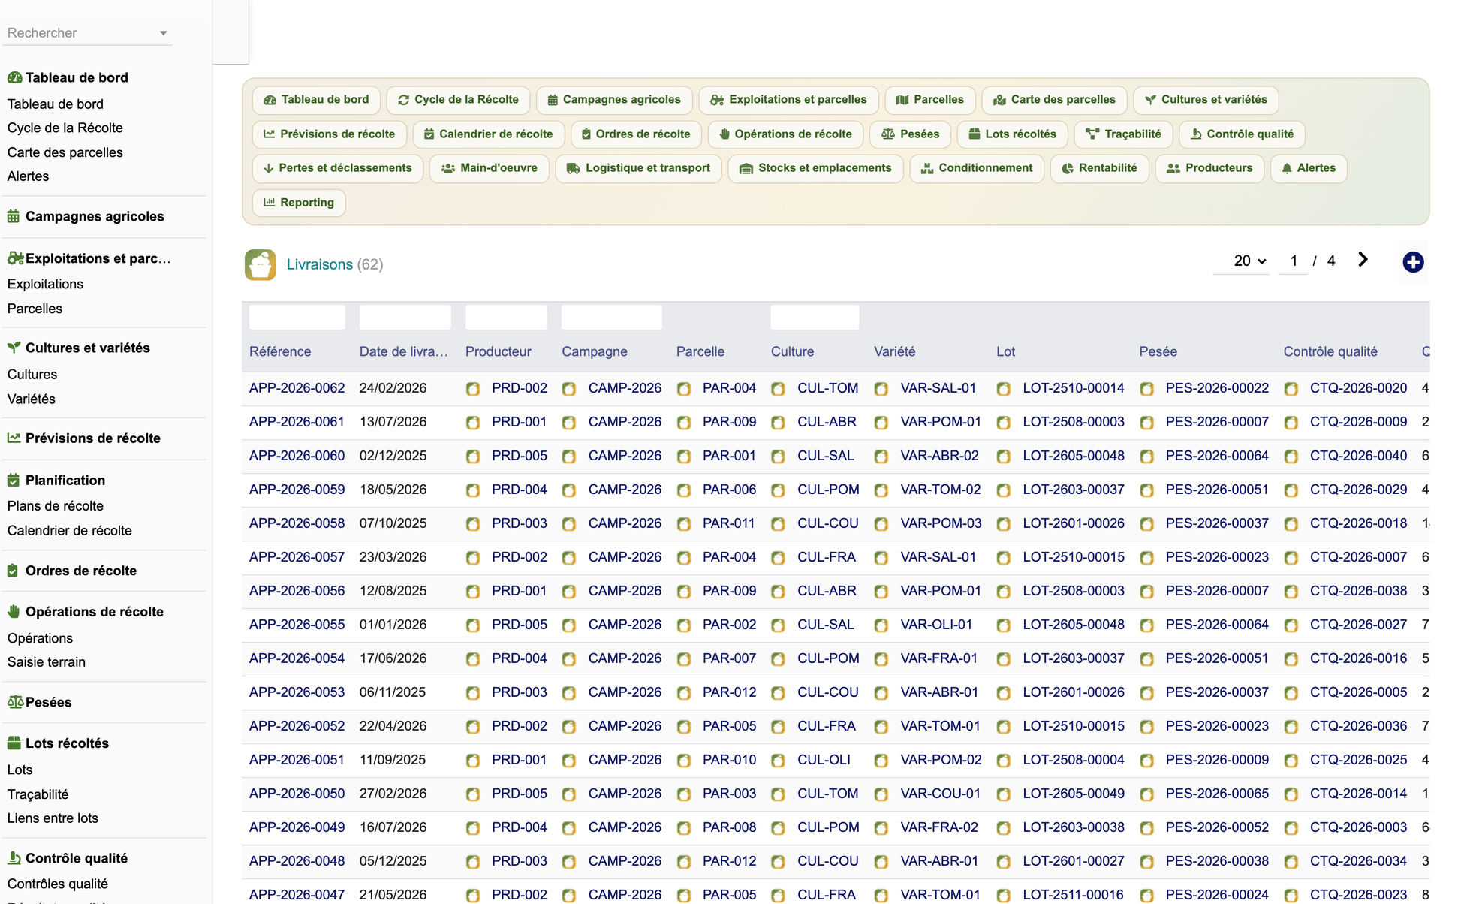
Task: Click the dashboard gauge icon beside Tableau de bord in sidebar
Action: coord(14,77)
